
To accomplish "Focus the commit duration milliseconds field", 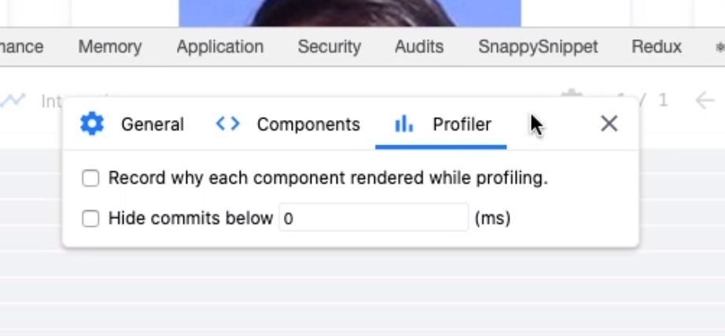I will coord(374,217).
